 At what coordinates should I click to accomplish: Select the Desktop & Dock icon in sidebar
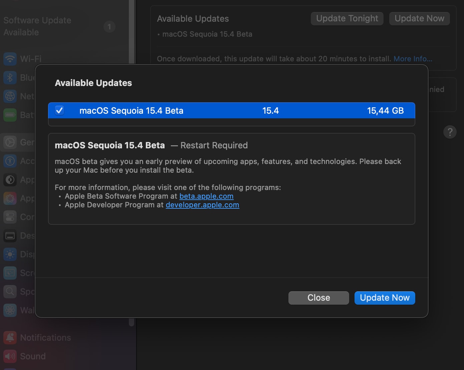(10, 236)
